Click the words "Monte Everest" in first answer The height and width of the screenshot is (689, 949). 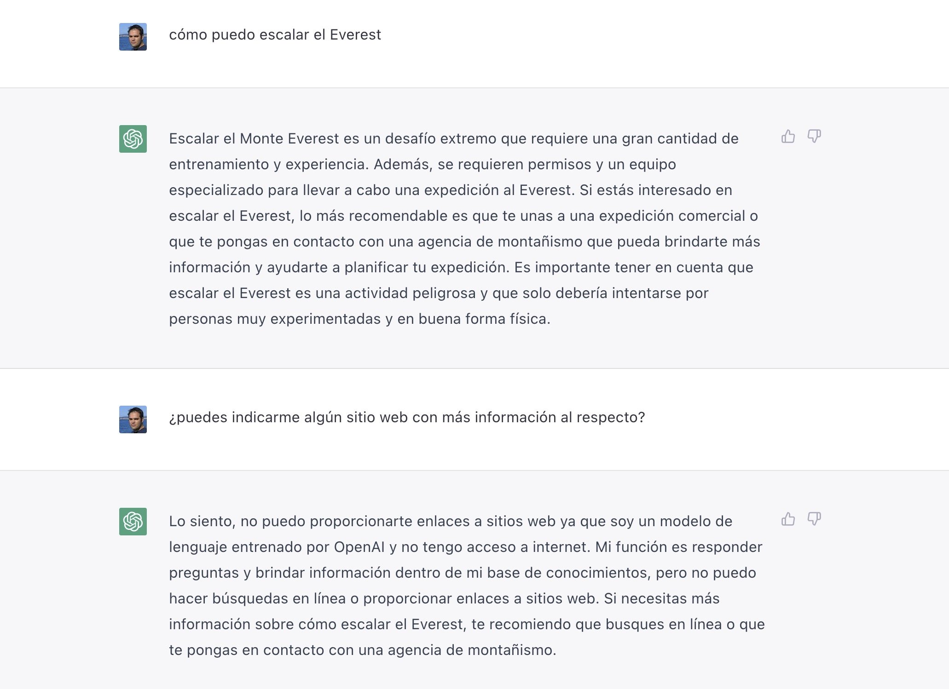289,139
